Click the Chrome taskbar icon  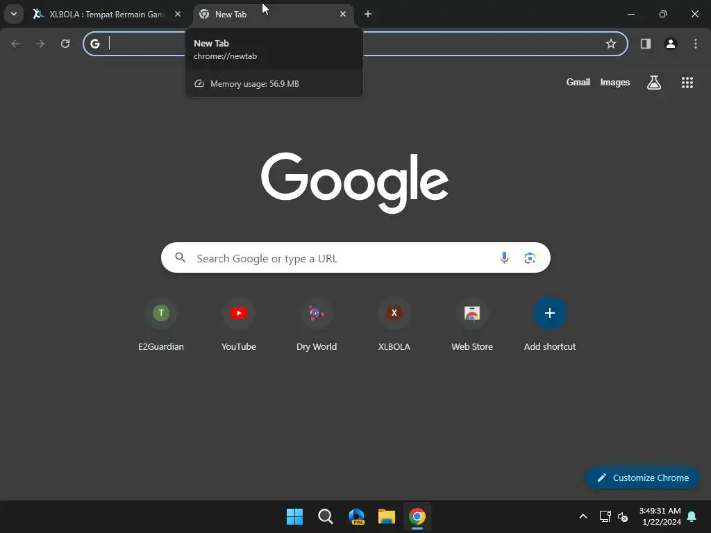pyautogui.click(x=417, y=516)
